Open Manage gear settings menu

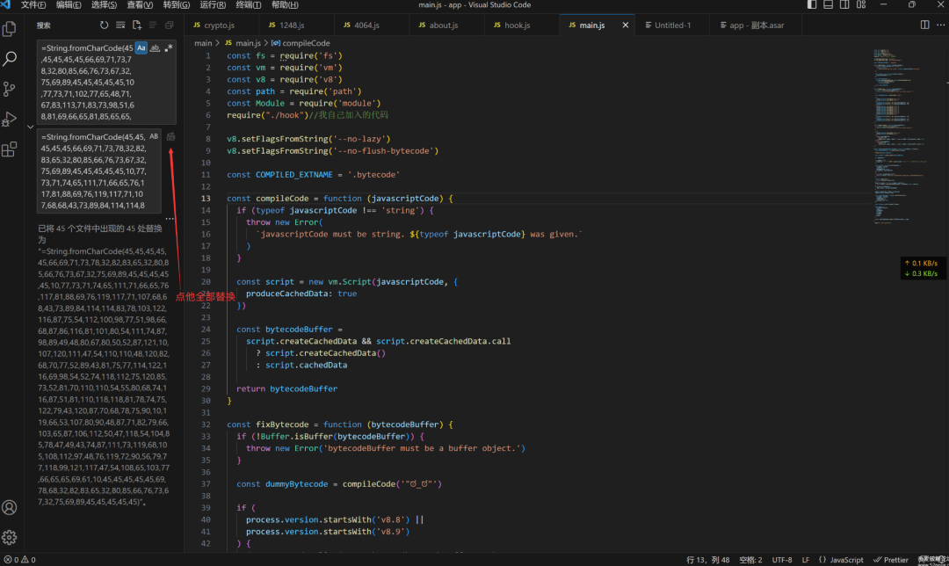pos(9,537)
